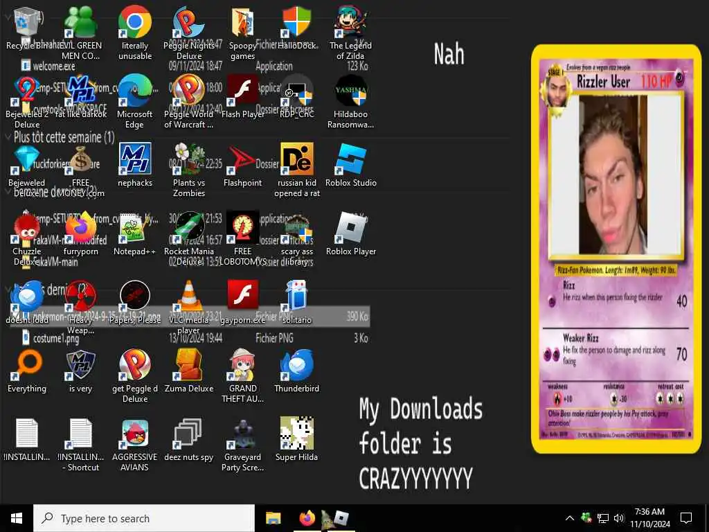Open FREE LOBOTOMYS clock icon
The image size is (709, 532).
point(243,227)
